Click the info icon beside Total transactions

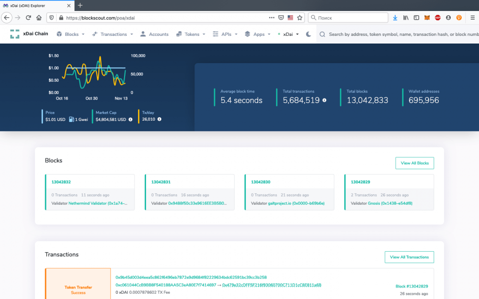[324, 100]
